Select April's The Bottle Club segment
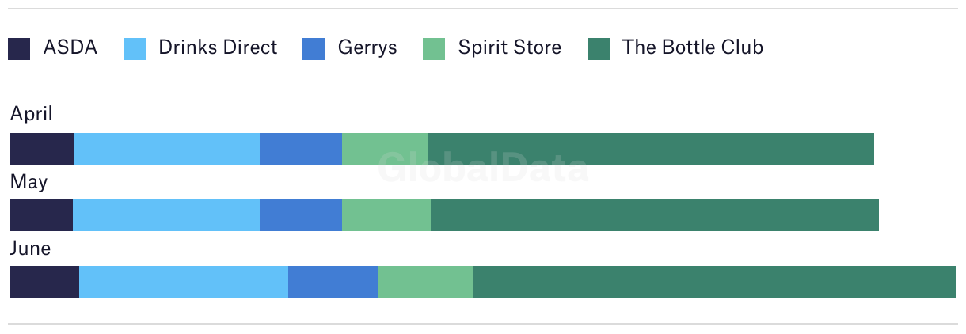 (x=651, y=149)
